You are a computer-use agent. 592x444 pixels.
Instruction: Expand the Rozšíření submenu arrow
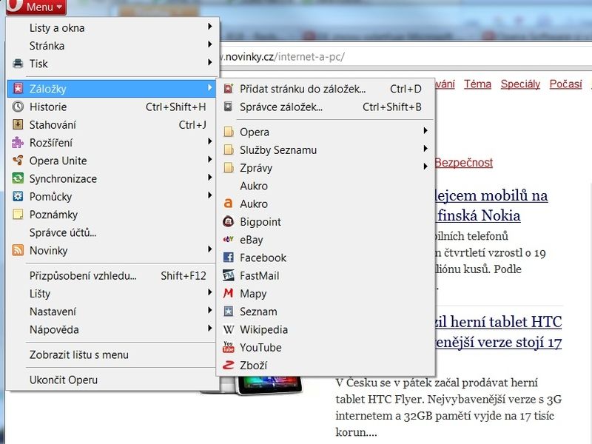[x=210, y=141]
